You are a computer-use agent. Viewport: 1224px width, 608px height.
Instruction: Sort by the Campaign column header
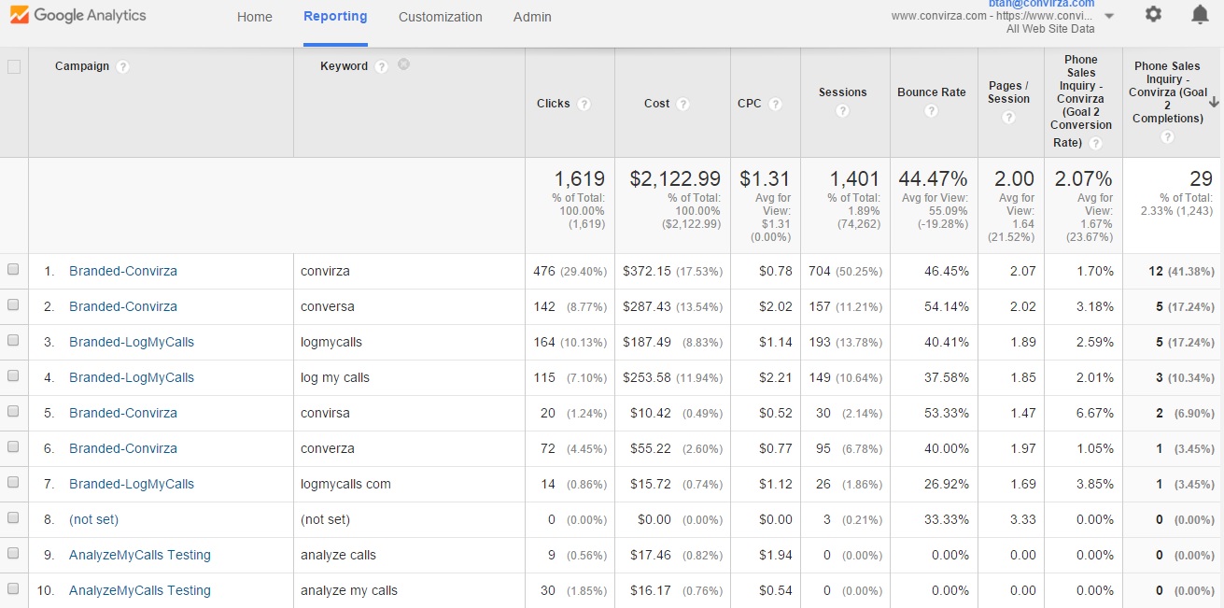(82, 66)
